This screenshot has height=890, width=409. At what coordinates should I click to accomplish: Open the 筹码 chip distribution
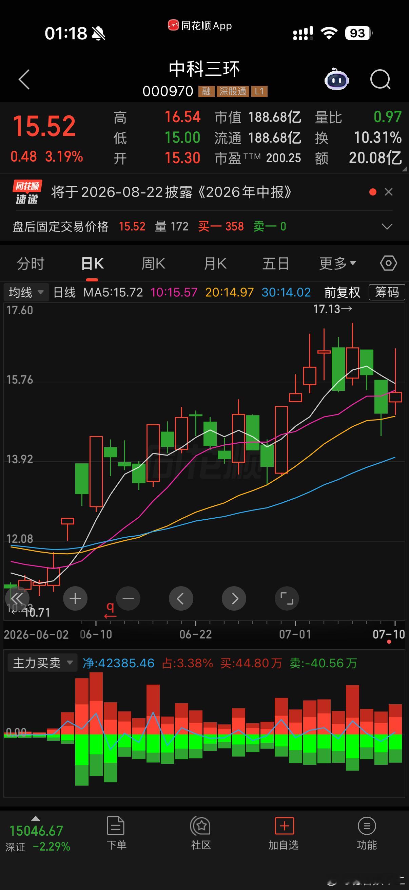387,292
